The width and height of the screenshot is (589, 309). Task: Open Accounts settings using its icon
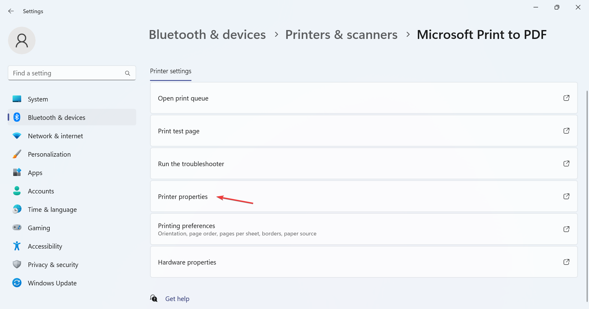(x=17, y=191)
